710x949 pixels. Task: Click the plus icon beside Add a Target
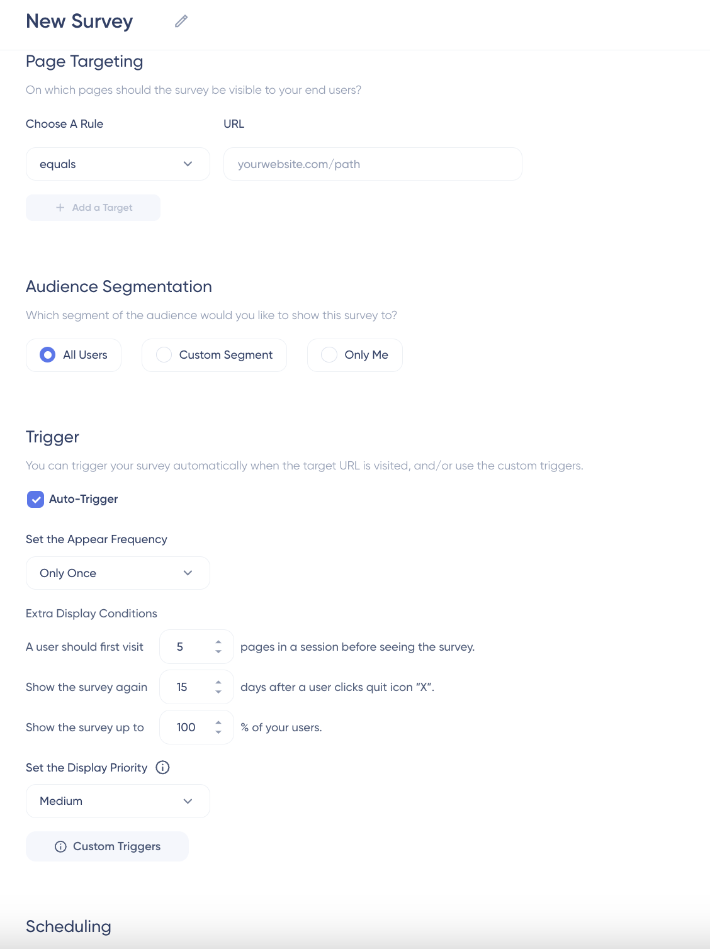(60, 208)
